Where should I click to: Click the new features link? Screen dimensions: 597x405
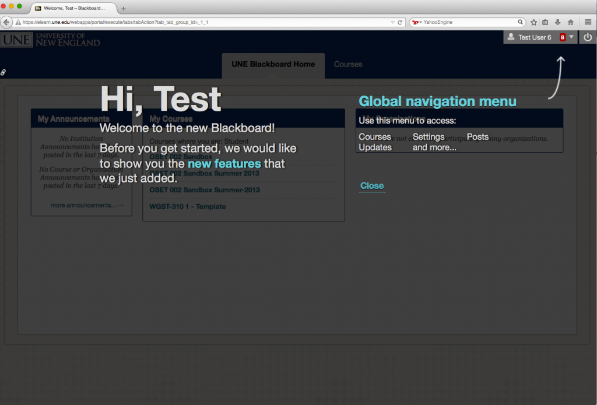(224, 164)
